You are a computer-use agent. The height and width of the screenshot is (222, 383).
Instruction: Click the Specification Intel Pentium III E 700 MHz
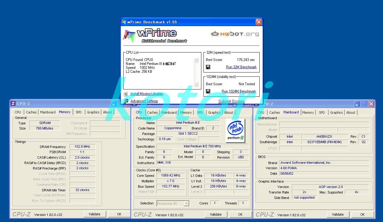click(203, 146)
